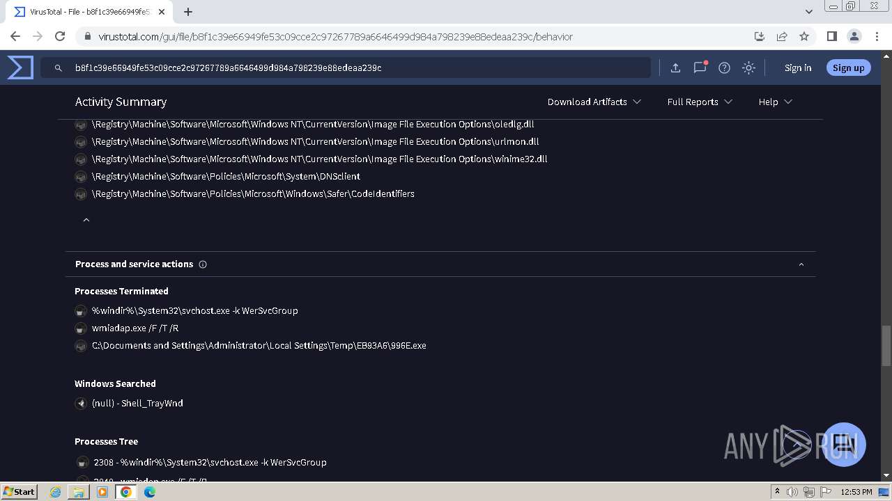
Task: Close the VirusTotal tab
Action: coord(162,12)
